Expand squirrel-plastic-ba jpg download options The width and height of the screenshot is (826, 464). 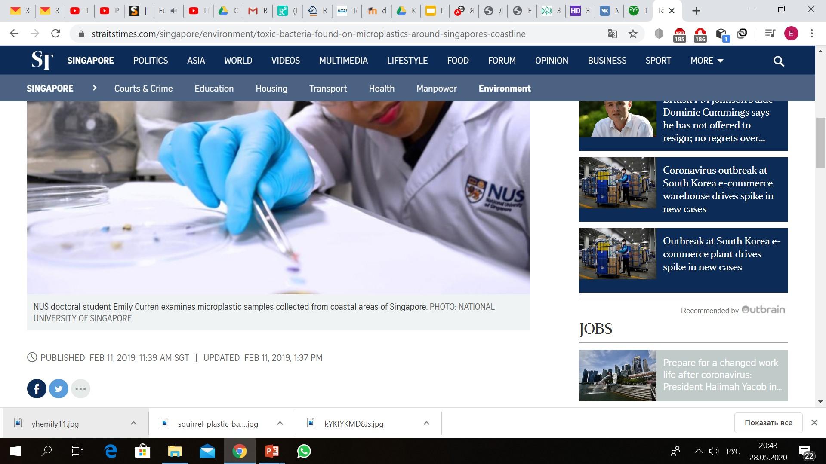click(280, 423)
